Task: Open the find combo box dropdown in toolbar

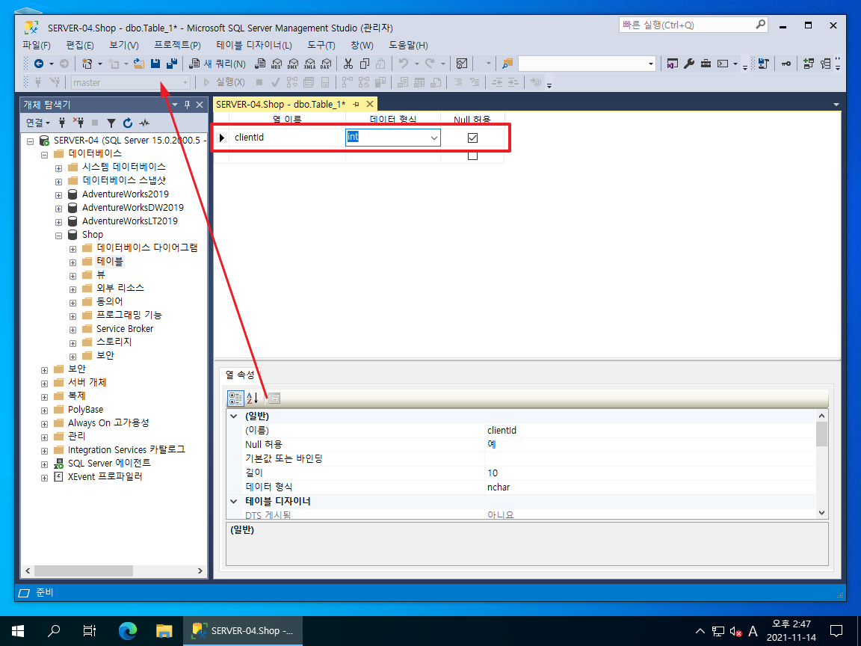Action: click(651, 64)
